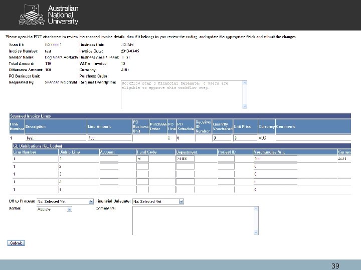
Task: Click the Line Amount field showing 100
Action: tap(109, 138)
